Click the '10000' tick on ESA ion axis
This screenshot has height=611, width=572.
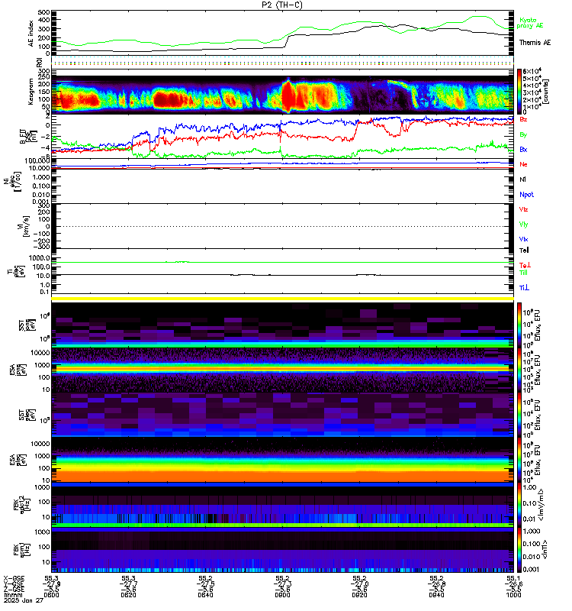tap(40, 353)
